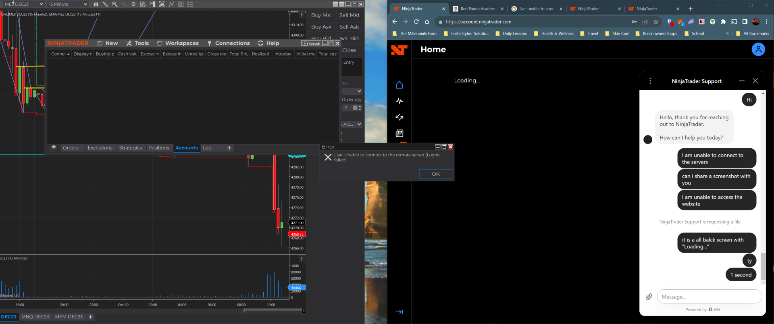The width and height of the screenshot is (774, 324).
Task: Open the indicators icon in chart toolbar
Action: pyautogui.click(x=171, y=4)
